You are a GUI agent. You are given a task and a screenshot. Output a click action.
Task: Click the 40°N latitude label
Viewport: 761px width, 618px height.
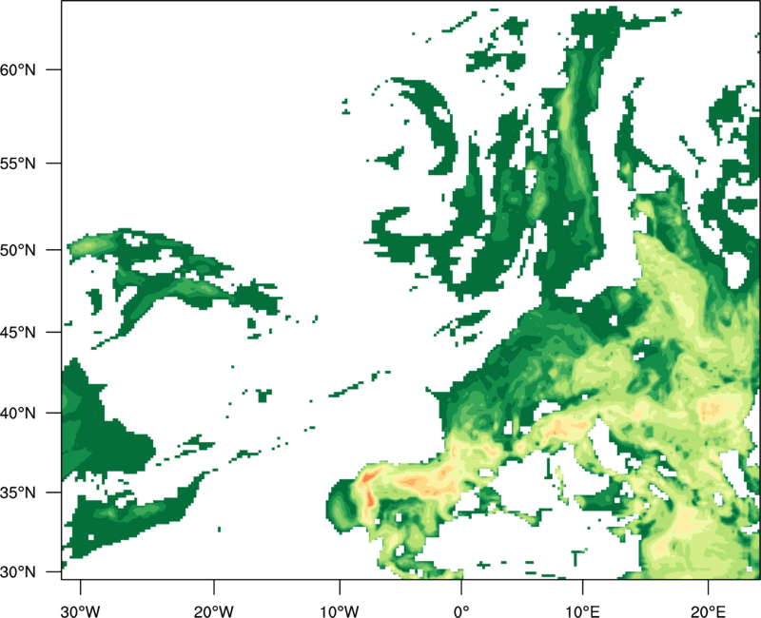(18, 414)
